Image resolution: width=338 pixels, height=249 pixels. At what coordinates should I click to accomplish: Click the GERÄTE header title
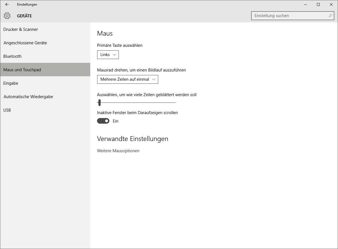pyautogui.click(x=24, y=16)
